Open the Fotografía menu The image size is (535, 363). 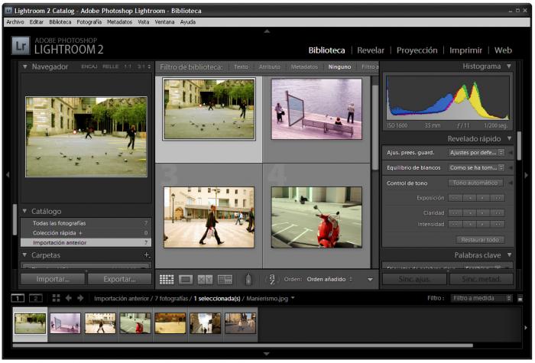tap(89, 22)
